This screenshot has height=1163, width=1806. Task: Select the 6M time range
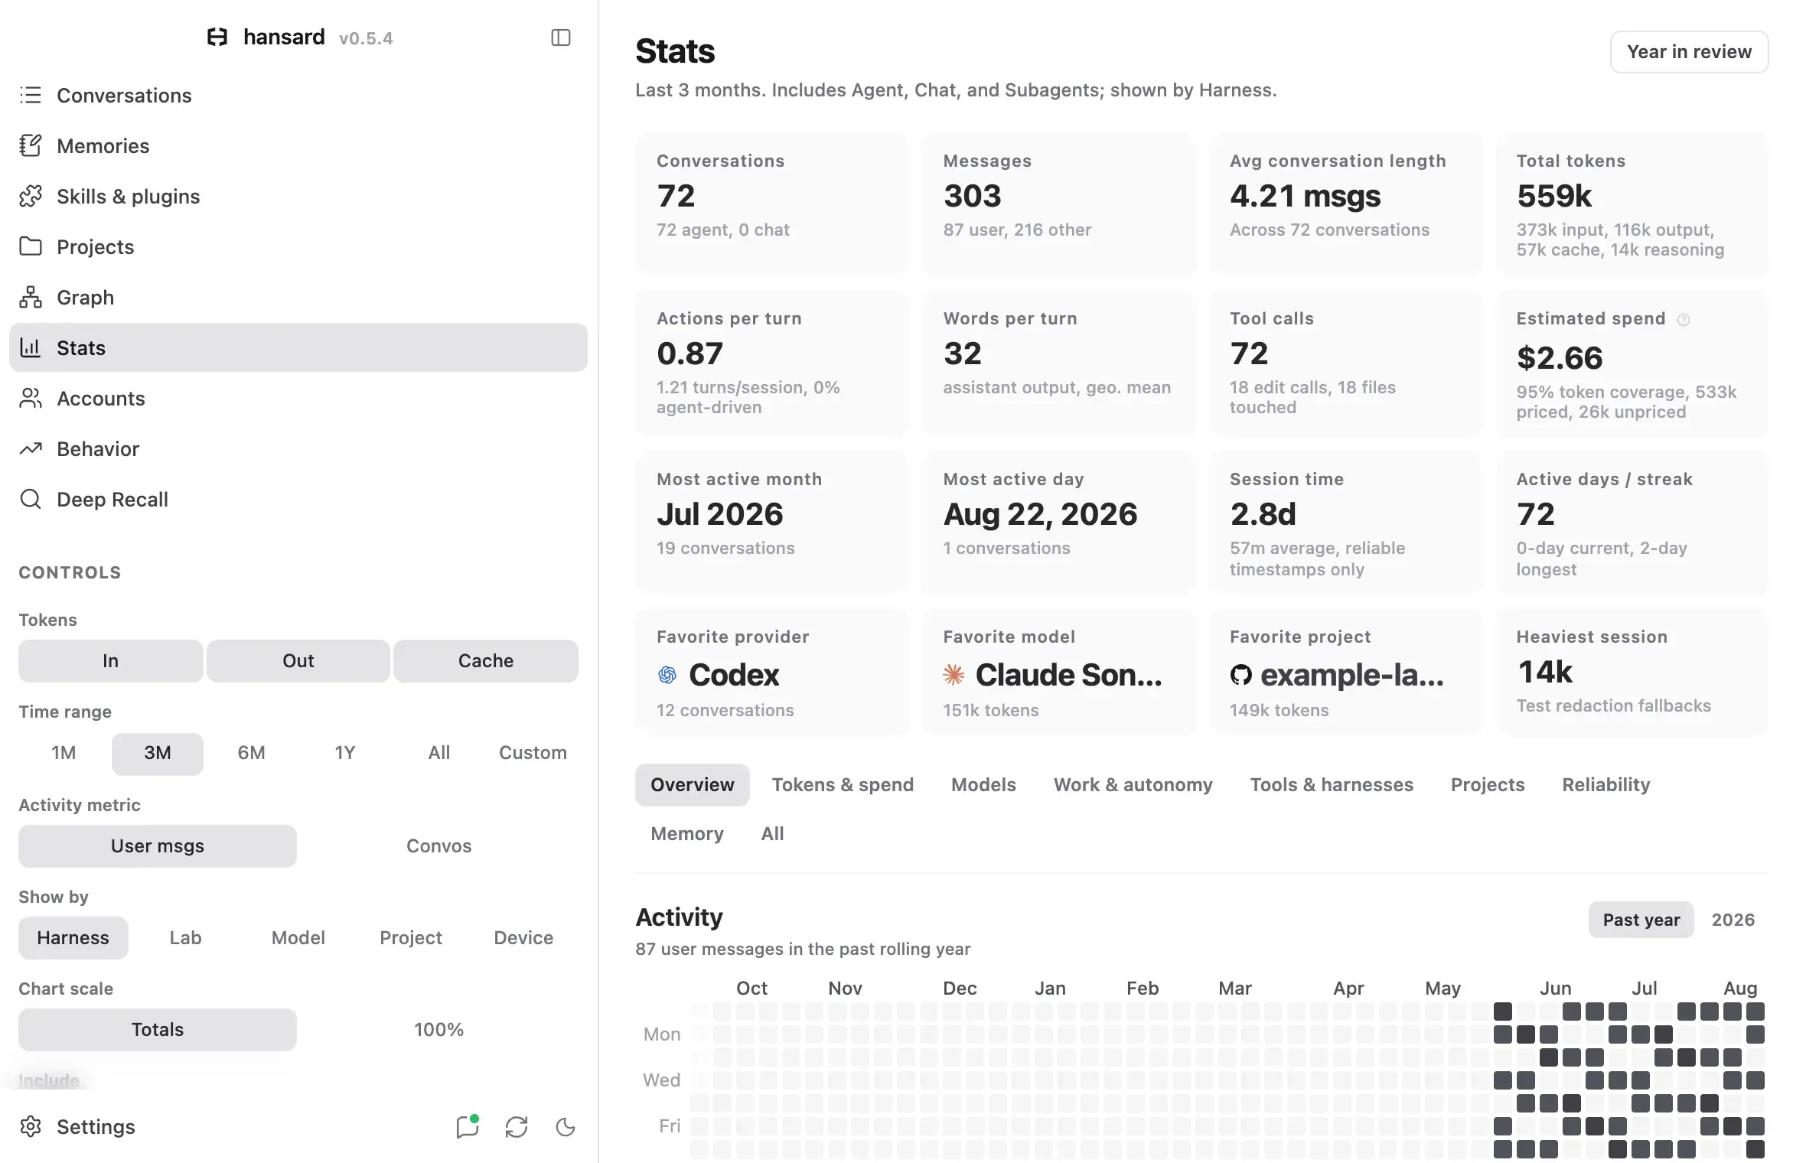pos(251,752)
